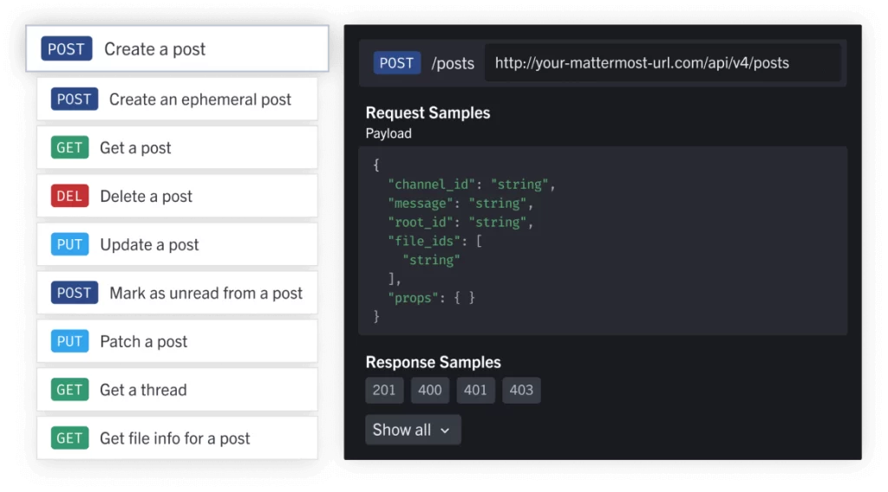Show the 400 response sample

tap(430, 390)
